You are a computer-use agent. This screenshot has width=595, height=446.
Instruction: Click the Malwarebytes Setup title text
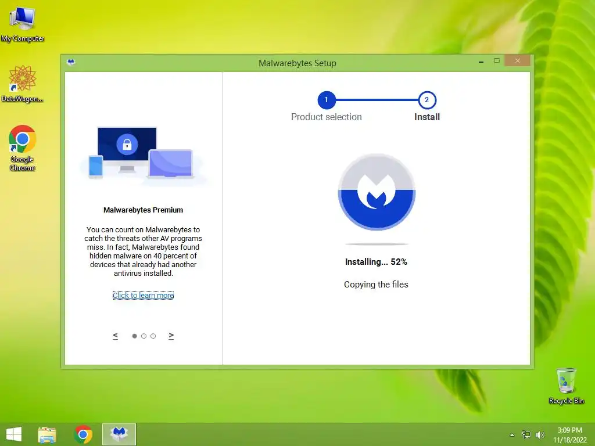pyautogui.click(x=297, y=63)
